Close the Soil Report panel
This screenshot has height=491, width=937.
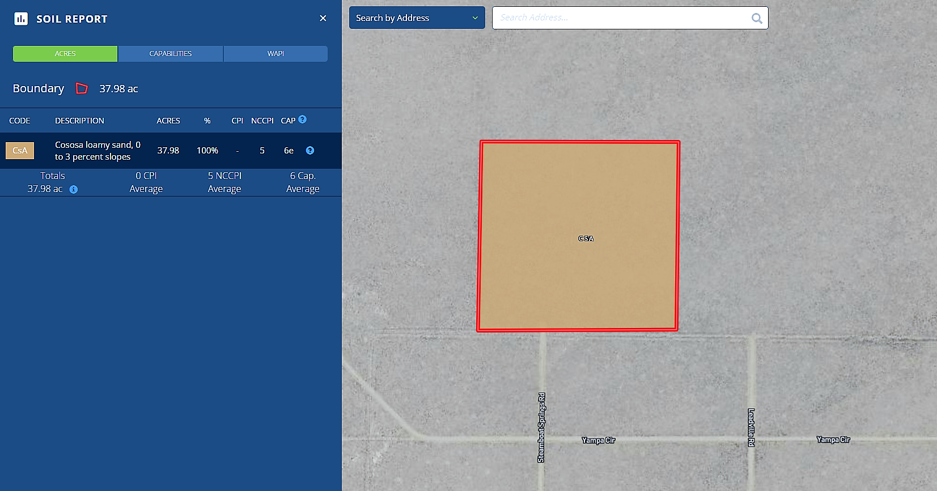323,18
